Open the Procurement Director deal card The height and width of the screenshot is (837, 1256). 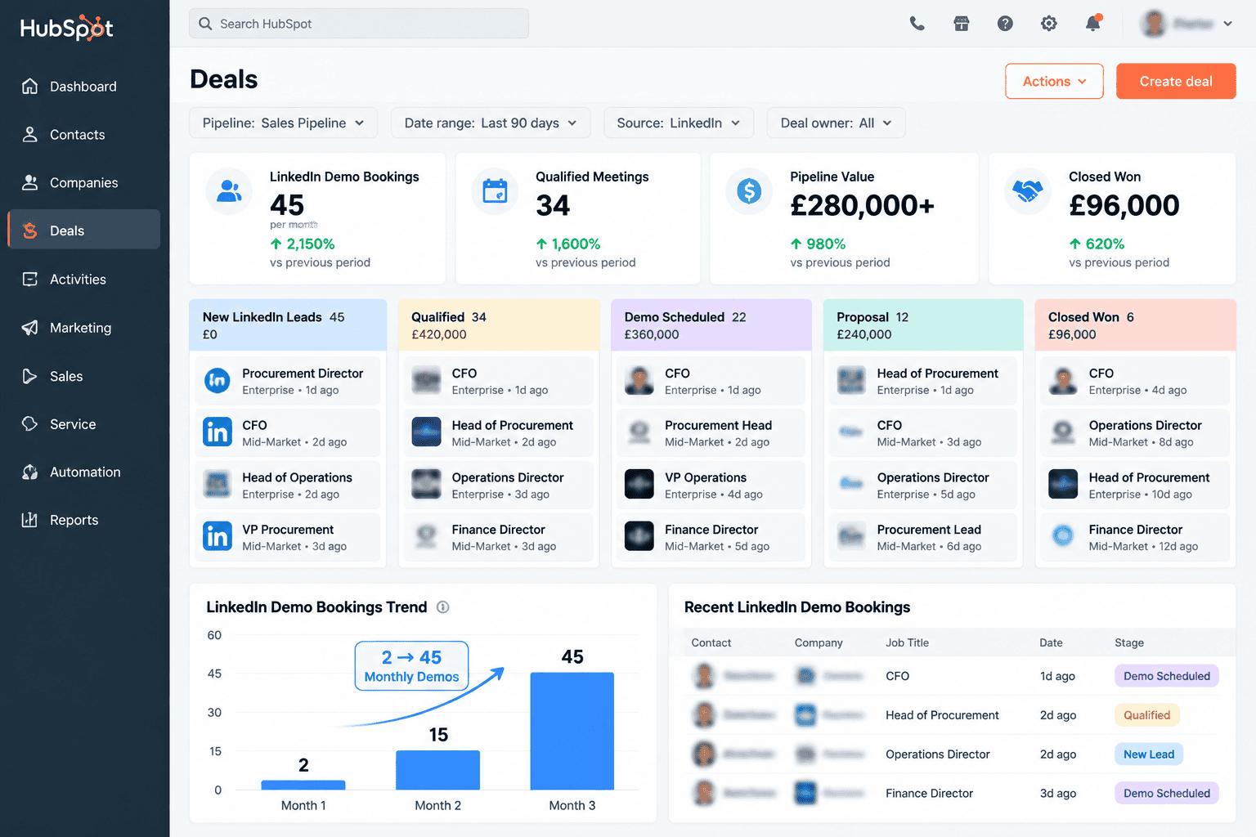point(288,381)
